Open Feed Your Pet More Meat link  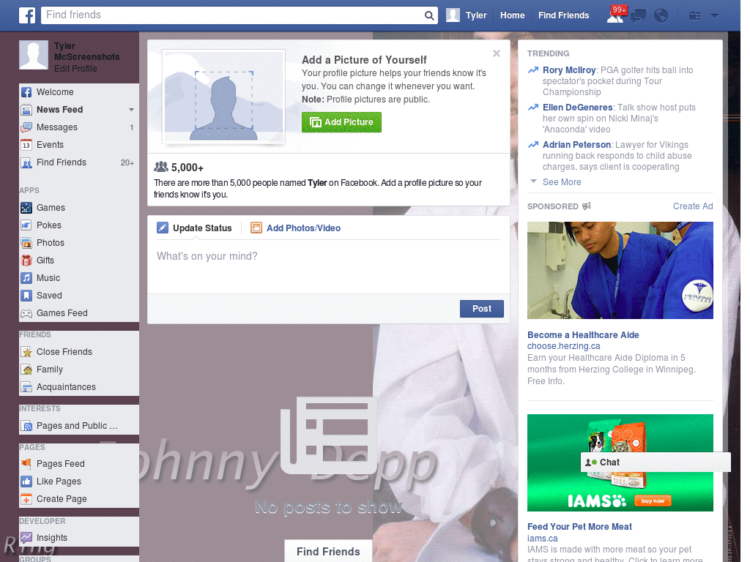(579, 527)
